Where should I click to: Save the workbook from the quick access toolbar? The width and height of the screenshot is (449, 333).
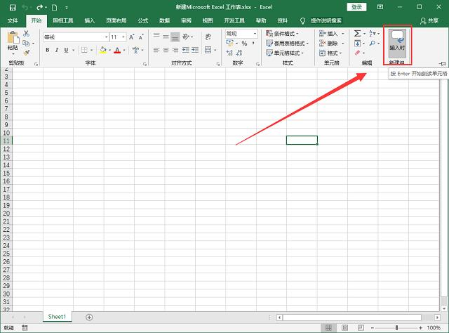pyautogui.click(x=13, y=8)
